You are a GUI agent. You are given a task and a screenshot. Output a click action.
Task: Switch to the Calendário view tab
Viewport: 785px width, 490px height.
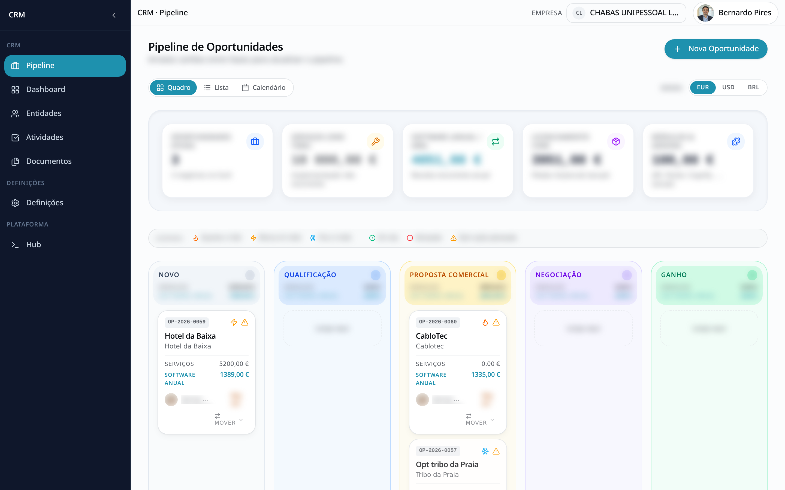coord(264,87)
